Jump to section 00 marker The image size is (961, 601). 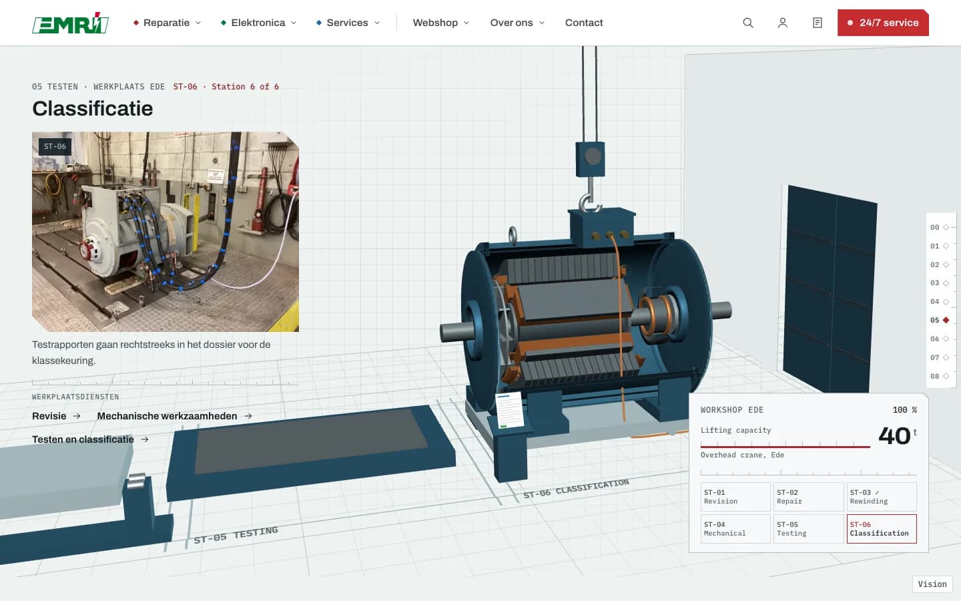click(x=940, y=228)
